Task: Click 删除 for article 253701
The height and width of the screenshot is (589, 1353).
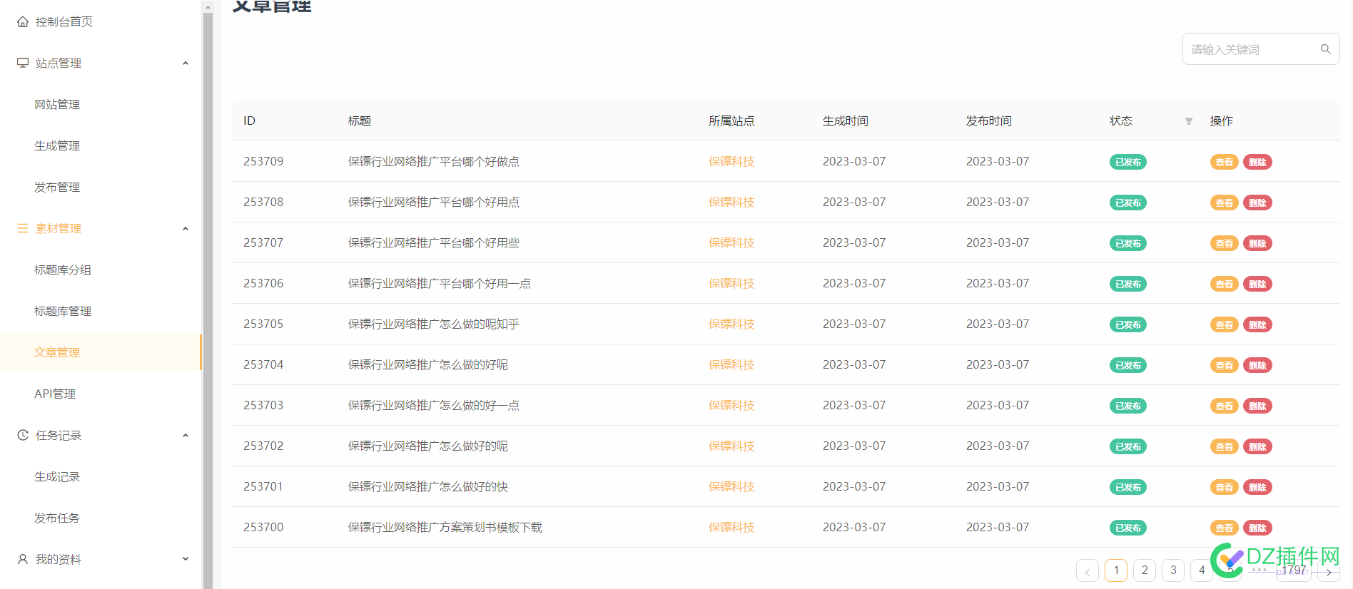Action: click(x=1257, y=487)
